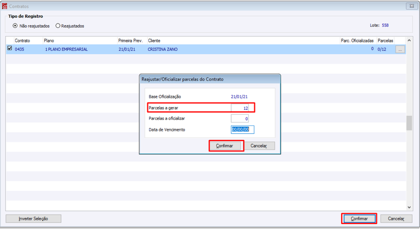The width and height of the screenshot is (420, 229).
Task: Click the Cliente column header
Action: (x=154, y=41)
